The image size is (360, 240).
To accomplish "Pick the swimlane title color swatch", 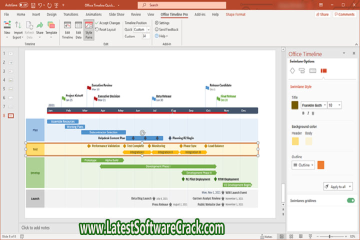I will pyautogui.click(x=295, y=105).
